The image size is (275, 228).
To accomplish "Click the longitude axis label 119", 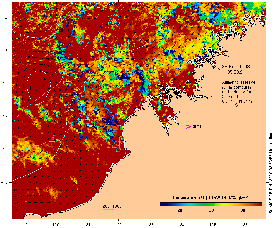I will [24, 225].
